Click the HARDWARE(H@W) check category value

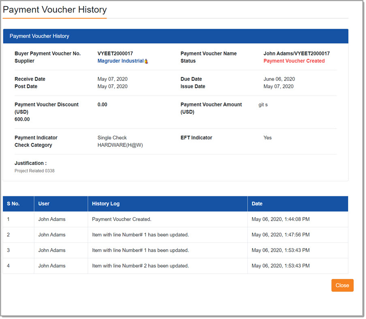(120, 145)
